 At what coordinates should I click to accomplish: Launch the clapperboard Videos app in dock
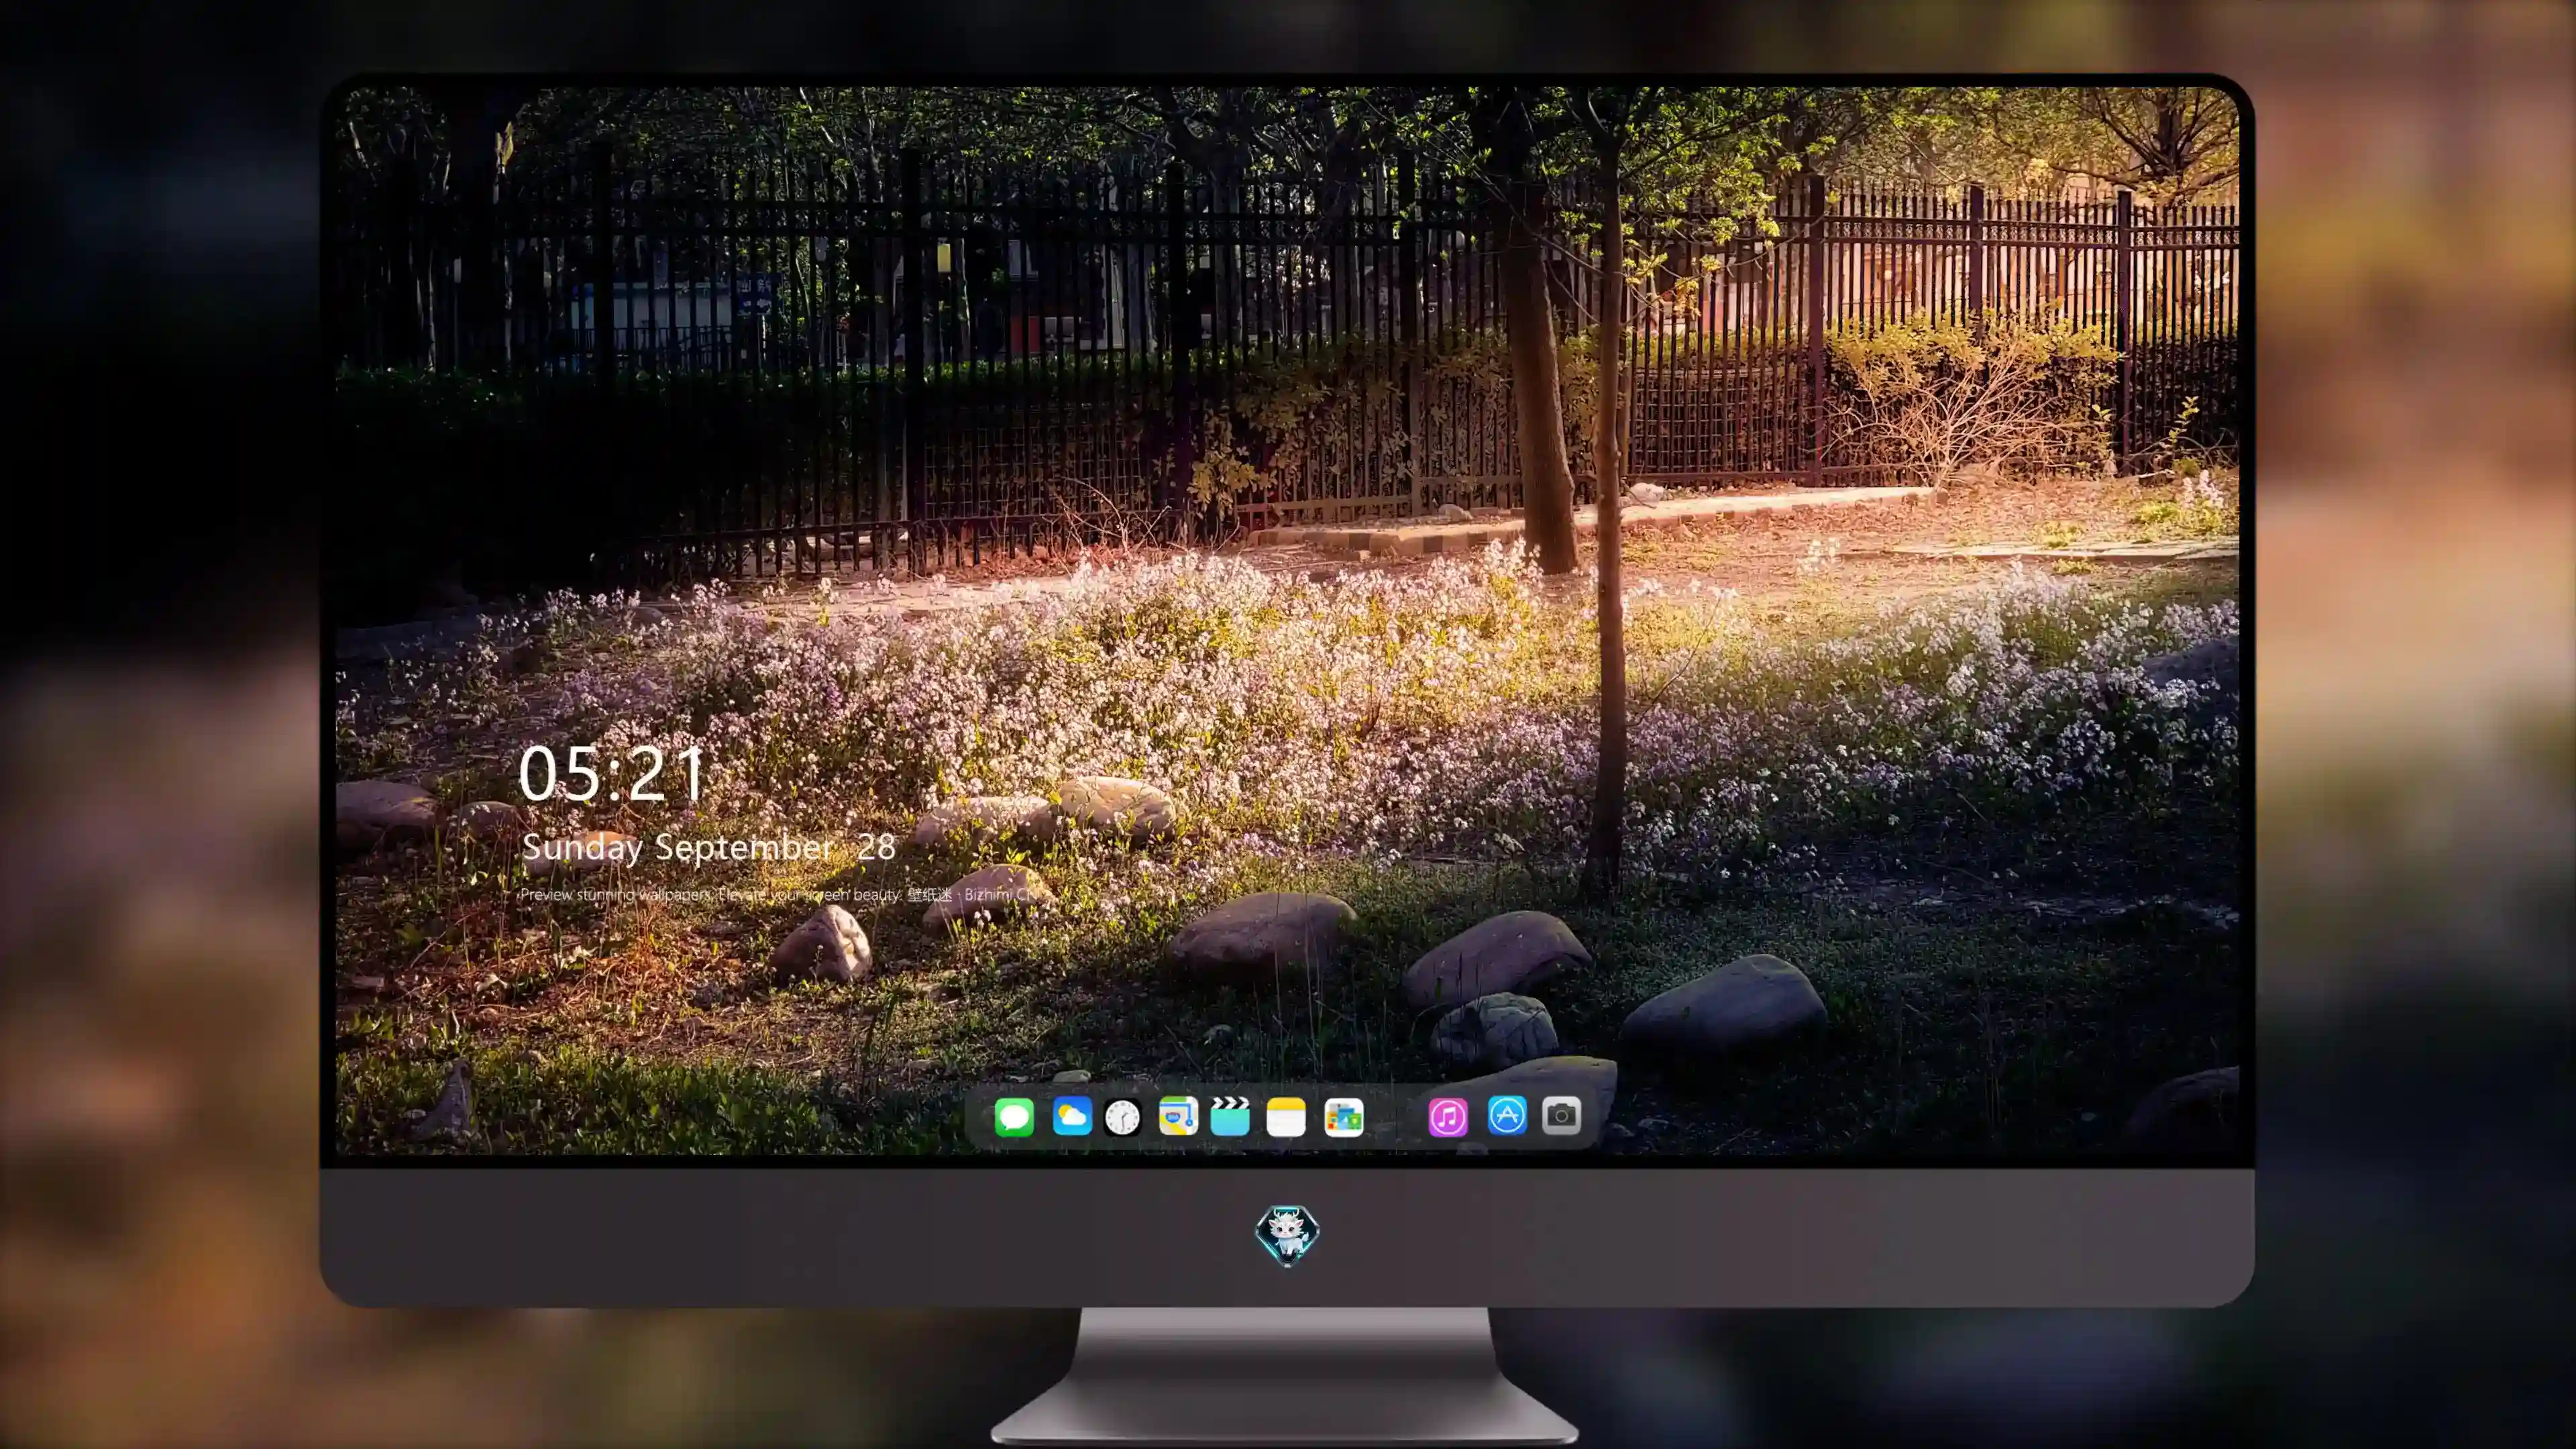click(x=1230, y=1116)
